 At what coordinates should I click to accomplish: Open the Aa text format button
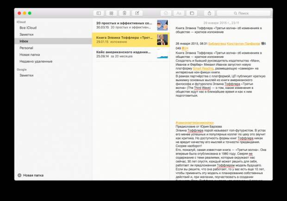point(179,13)
